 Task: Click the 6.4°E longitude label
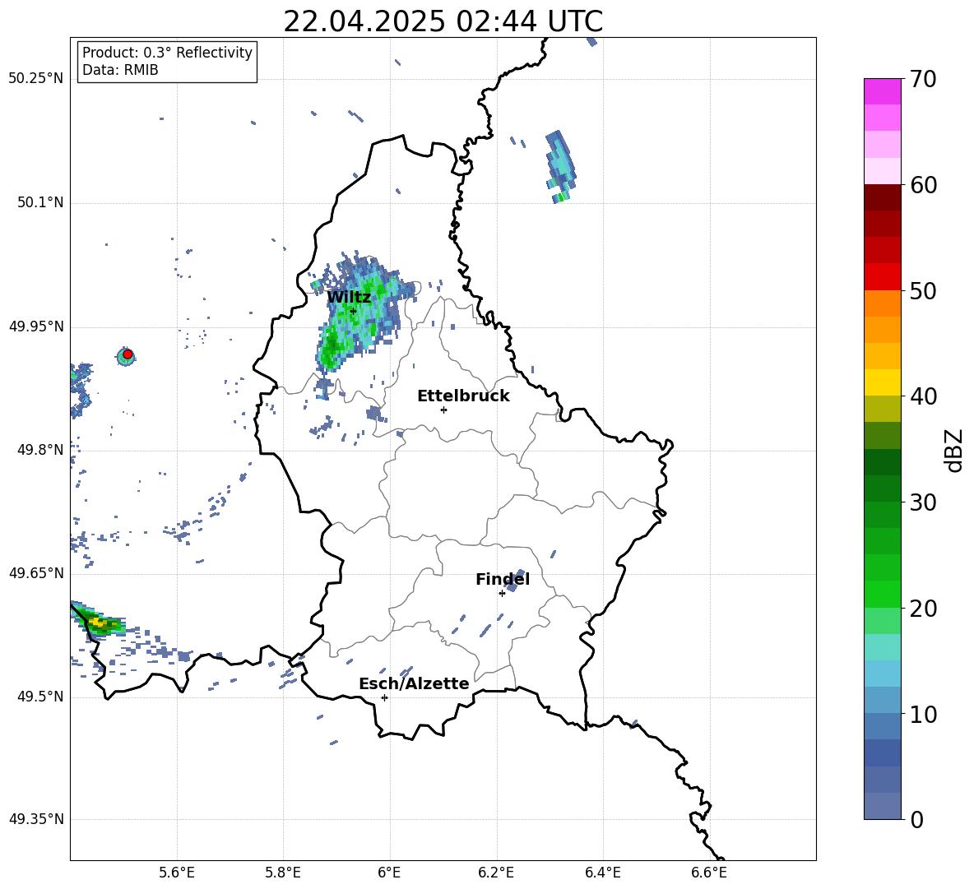click(x=602, y=873)
